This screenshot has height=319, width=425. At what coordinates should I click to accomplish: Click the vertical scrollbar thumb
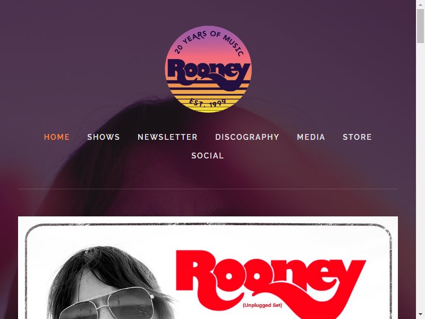[x=420, y=26]
